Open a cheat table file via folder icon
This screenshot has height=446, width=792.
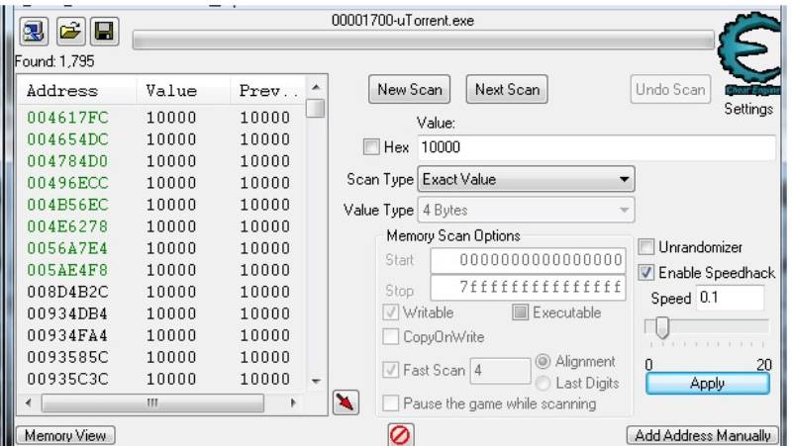click(x=69, y=32)
